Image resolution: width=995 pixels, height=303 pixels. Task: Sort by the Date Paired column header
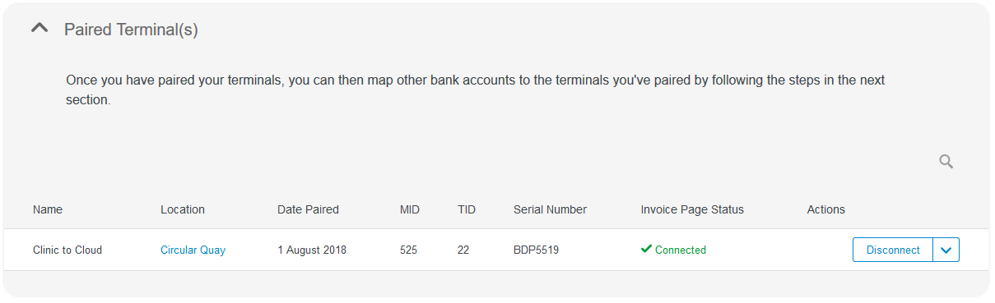308,209
